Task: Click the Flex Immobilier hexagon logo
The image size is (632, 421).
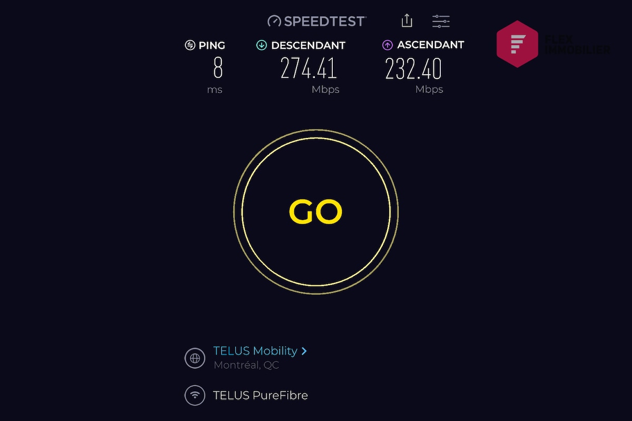Action: click(x=517, y=44)
